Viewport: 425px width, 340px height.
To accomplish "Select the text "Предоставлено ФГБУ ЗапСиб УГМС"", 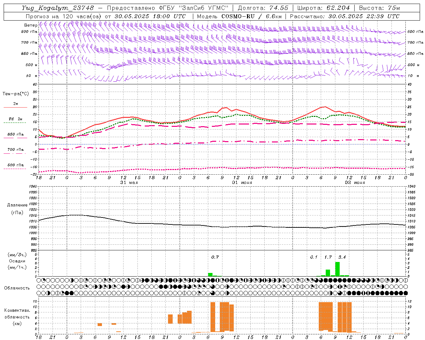I will click(x=168, y=8).
